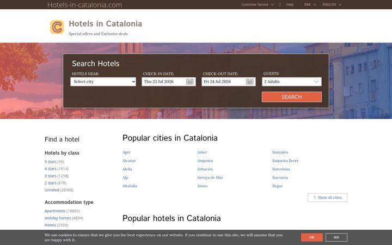Click the Show all cities button
This screenshot has height=245, width=392.
tap(327, 198)
